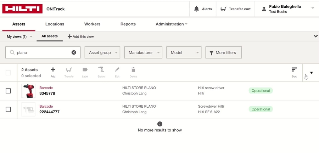Click ON!Track product name

(x=55, y=9)
